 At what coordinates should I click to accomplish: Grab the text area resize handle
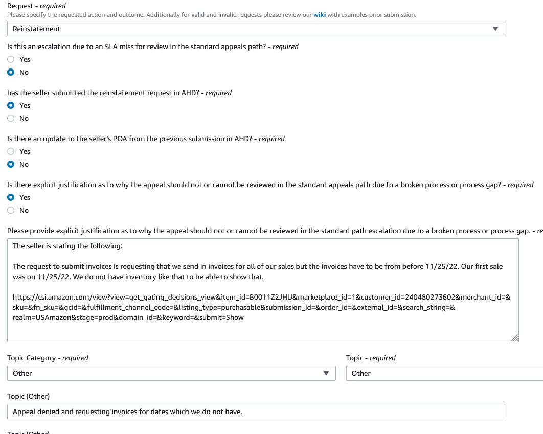coord(514,338)
